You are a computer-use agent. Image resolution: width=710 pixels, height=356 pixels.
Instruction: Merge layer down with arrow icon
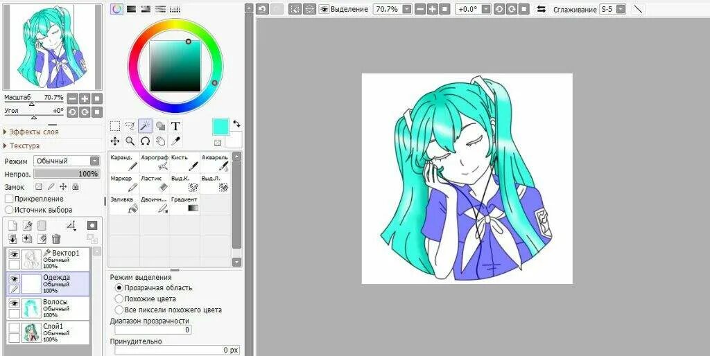pos(12,238)
